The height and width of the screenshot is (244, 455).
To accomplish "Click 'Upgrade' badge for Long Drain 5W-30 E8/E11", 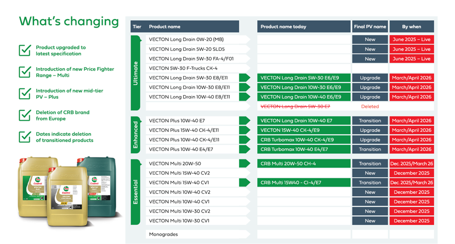I will (370, 78).
